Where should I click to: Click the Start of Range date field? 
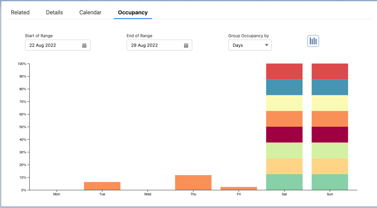pos(53,45)
